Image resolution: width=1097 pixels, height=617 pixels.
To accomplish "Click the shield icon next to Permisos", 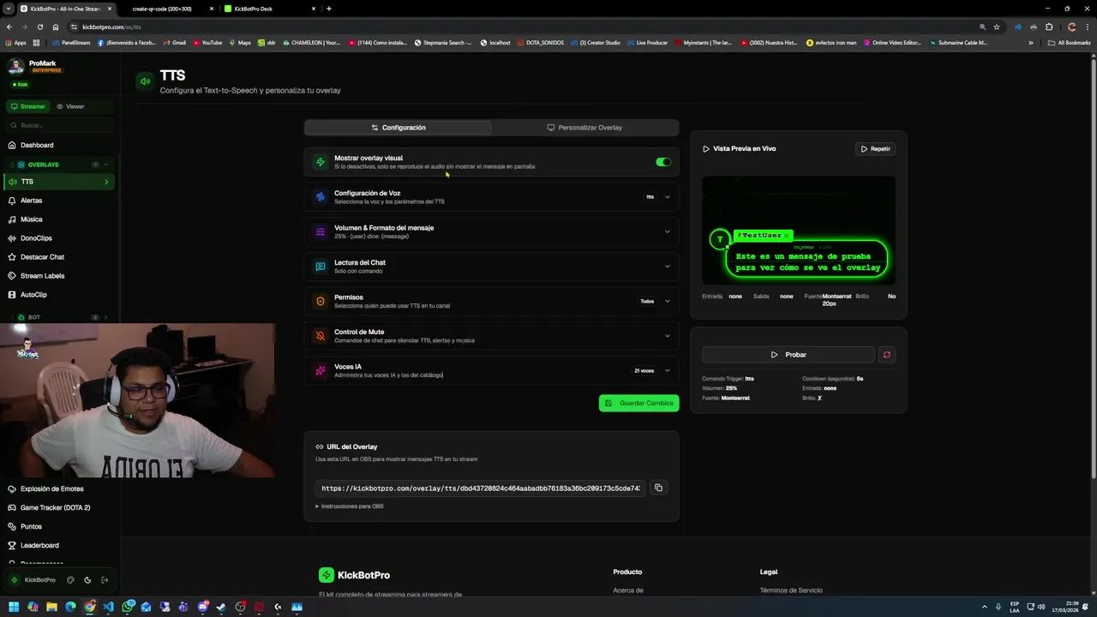I will click(321, 301).
